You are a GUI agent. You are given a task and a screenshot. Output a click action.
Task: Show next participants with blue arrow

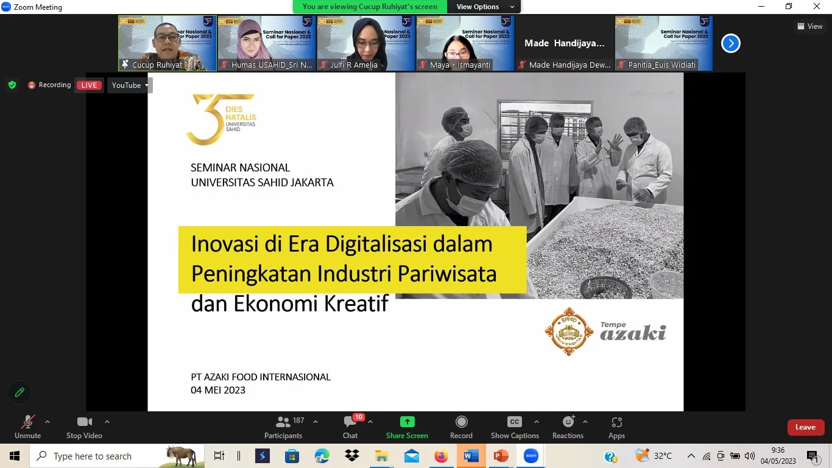[x=731, y=43]
